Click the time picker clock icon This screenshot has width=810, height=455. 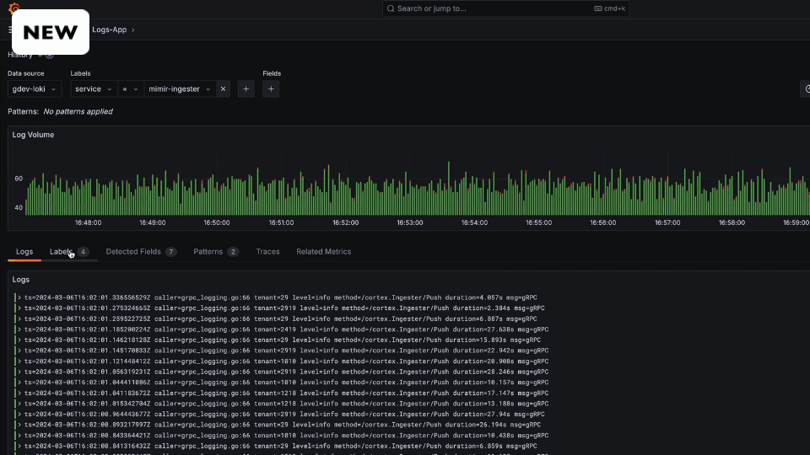(x=806, y=88)
